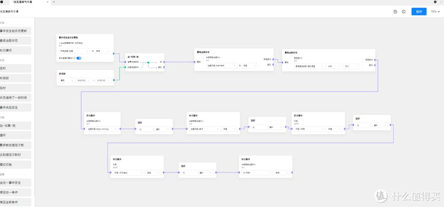The height and width of the screenshot is (207, 444).
Task: Click the green junction dot in 当-如果-就 node
Action: point(148,63)
